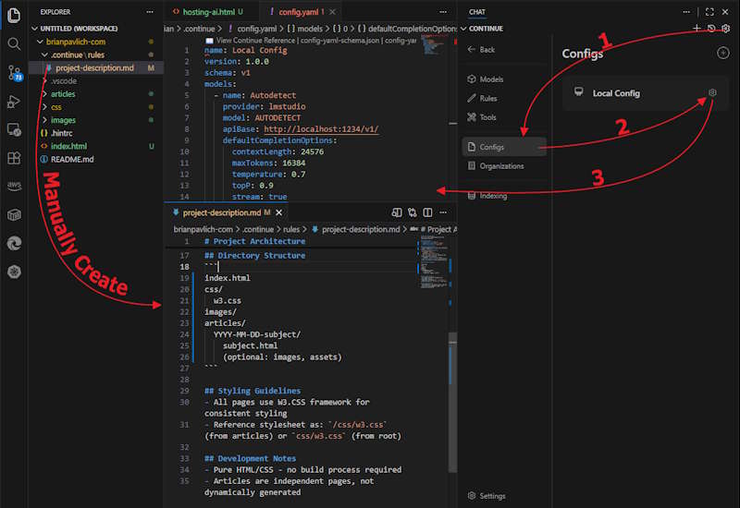Open Chat panel more actions menu
The image size is (740, 508).
pos(686,12)
